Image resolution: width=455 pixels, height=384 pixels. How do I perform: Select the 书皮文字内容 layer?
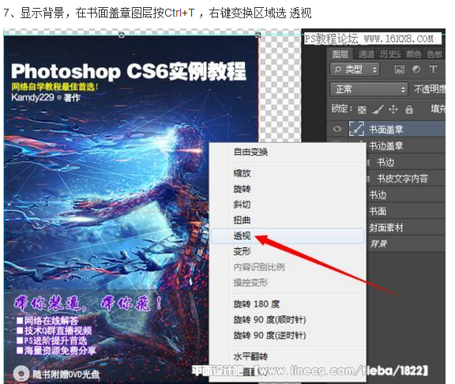point(403,179)
